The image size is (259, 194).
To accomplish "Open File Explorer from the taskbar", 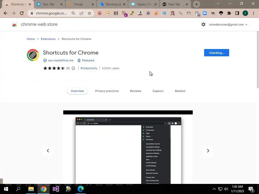I will coord(31,189).
